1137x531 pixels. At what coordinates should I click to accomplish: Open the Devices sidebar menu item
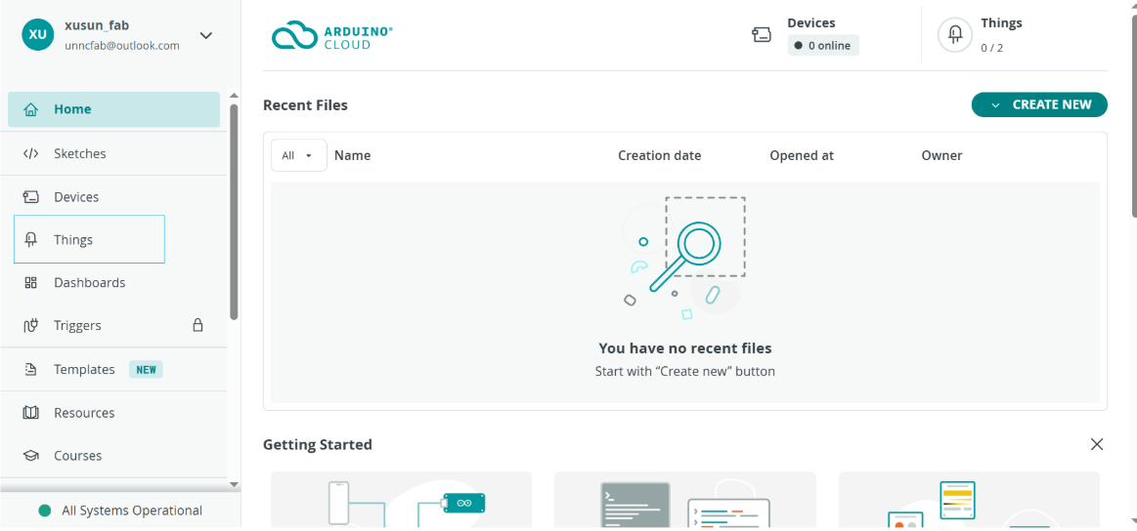(113, 197)
